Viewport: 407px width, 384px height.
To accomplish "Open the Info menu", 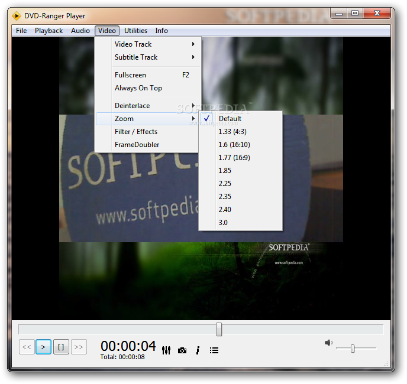I will click(x=161, y=31).
